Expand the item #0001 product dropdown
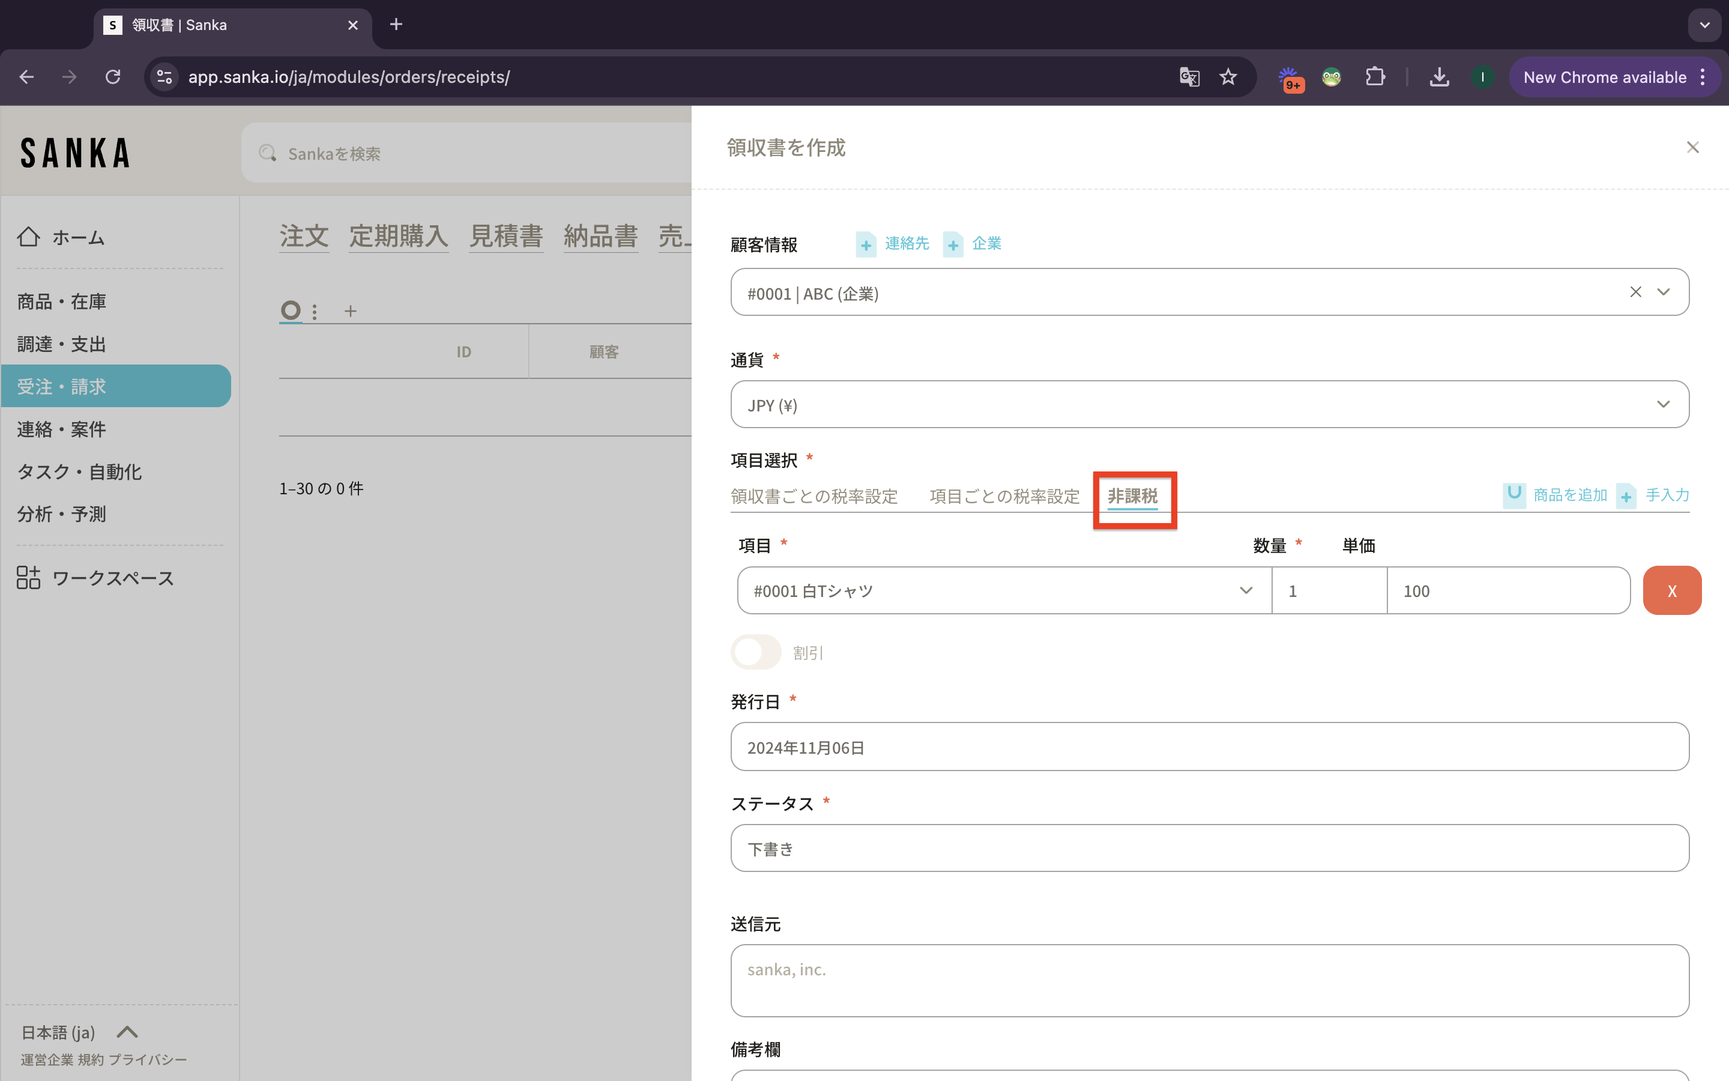Viewport: 1729px width, 1081px height. (1245, 590)
